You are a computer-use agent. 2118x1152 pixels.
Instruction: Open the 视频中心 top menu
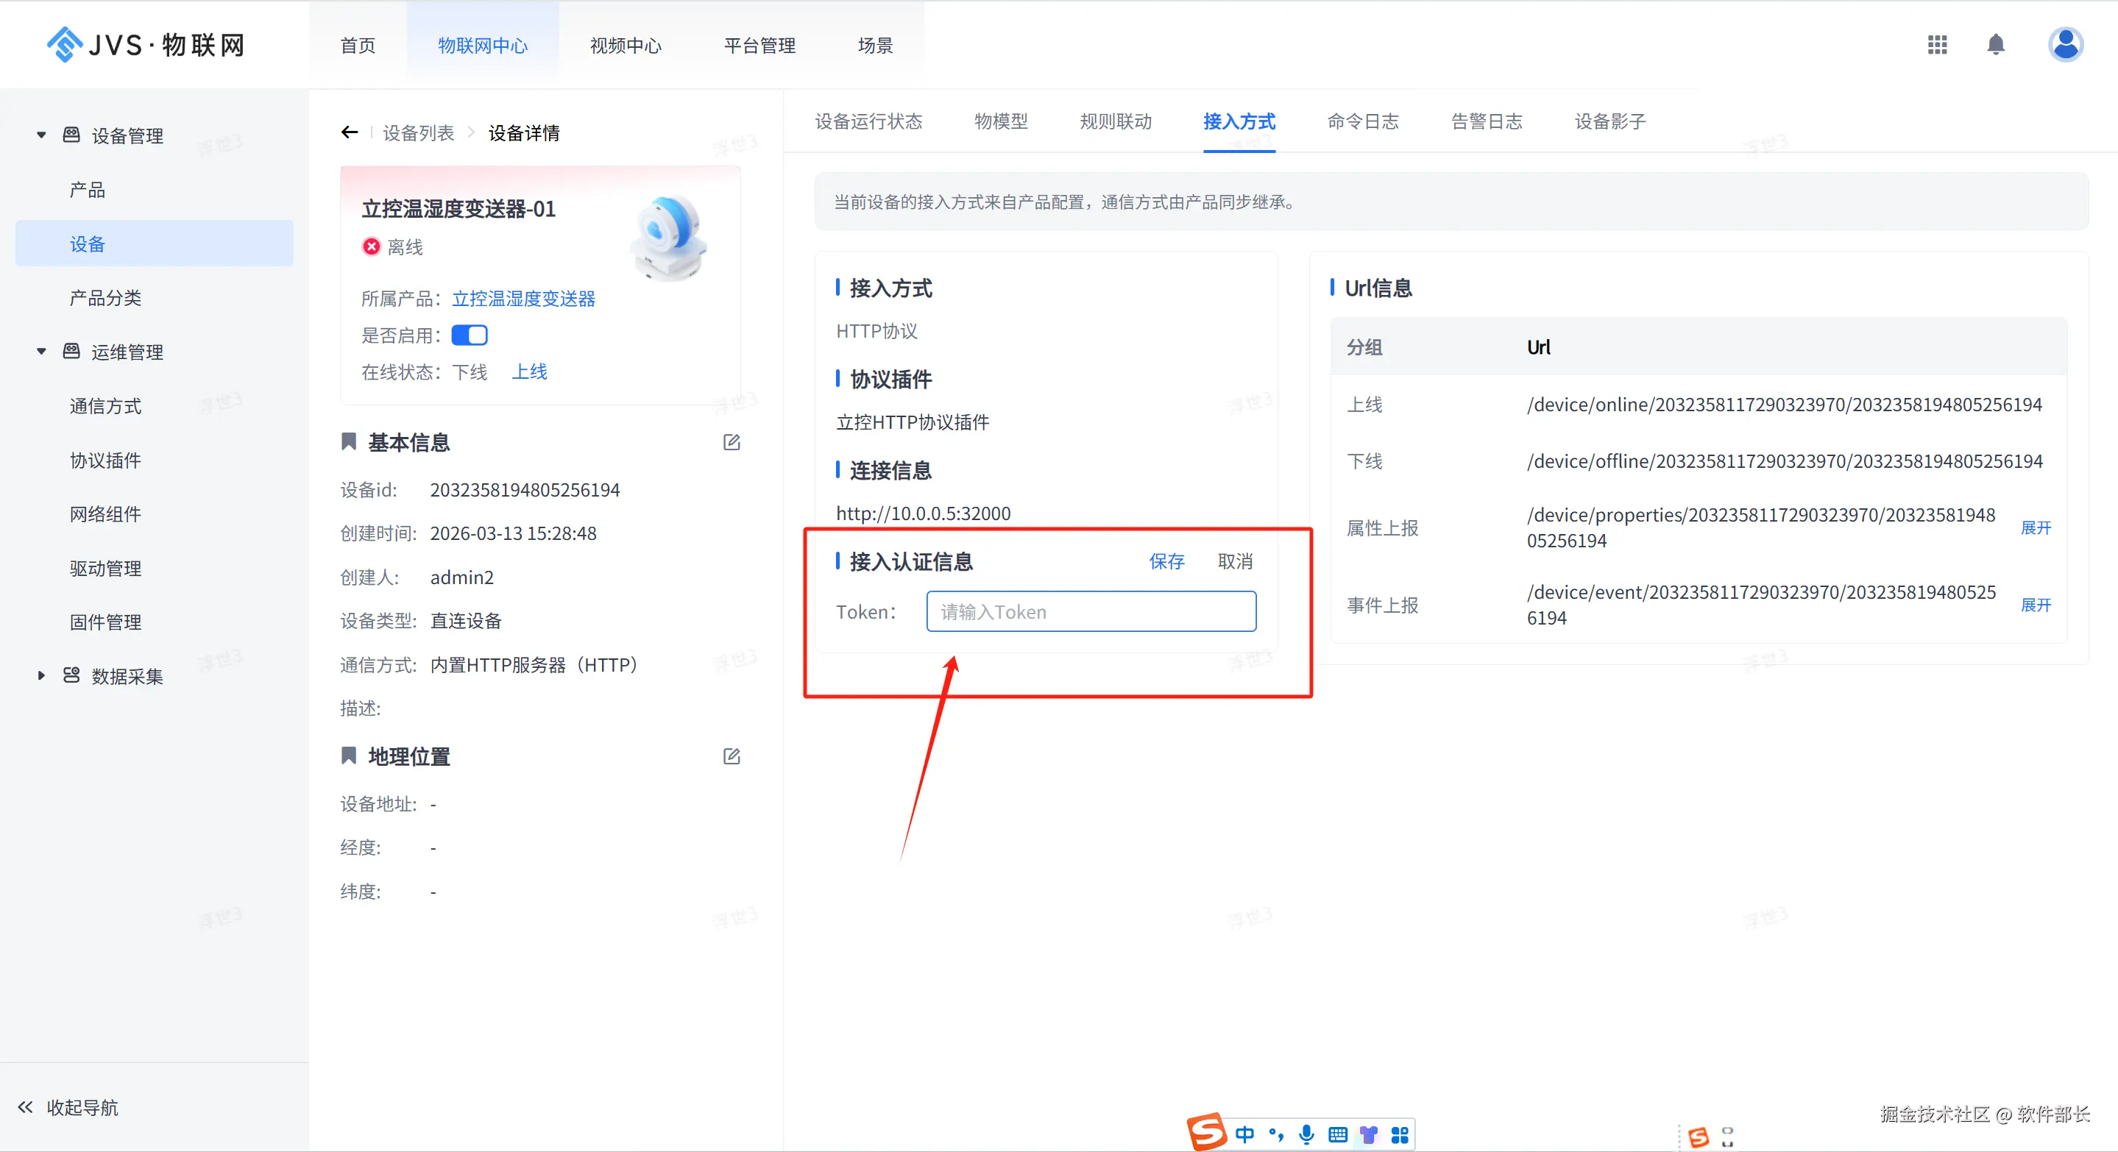[x=625, y=45]
